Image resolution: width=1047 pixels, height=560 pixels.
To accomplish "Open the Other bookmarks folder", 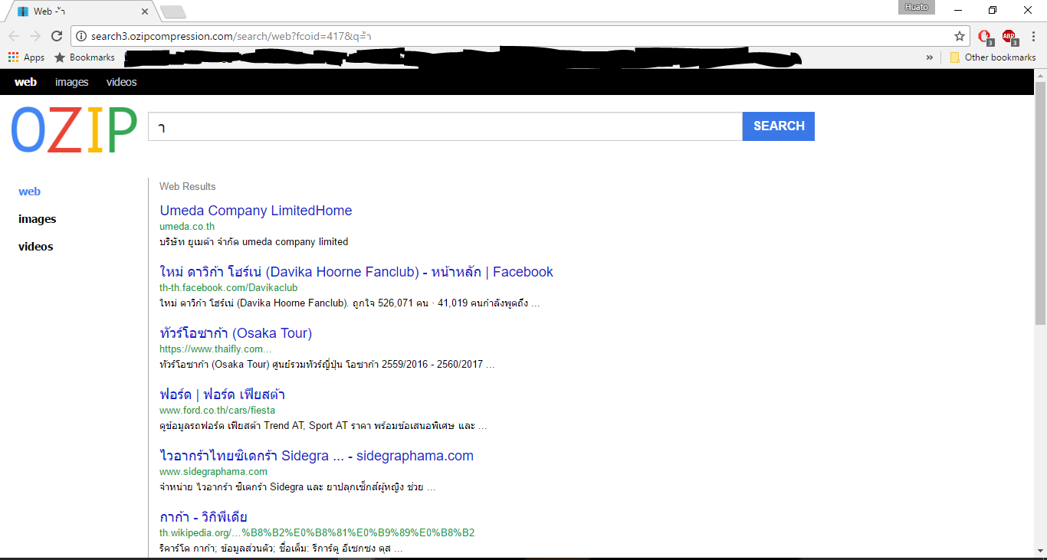I will pos(993,57).
